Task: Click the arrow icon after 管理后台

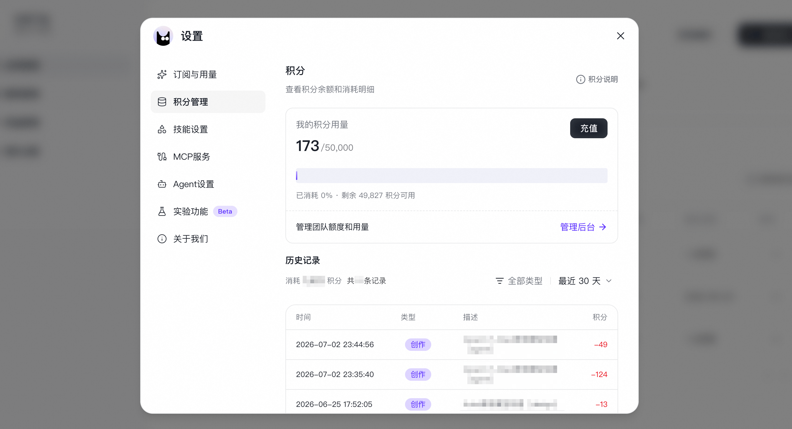Action: [603, 227]
